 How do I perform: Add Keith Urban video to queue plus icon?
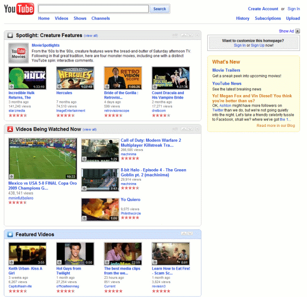pyautogui.click(x=12, y=262)
